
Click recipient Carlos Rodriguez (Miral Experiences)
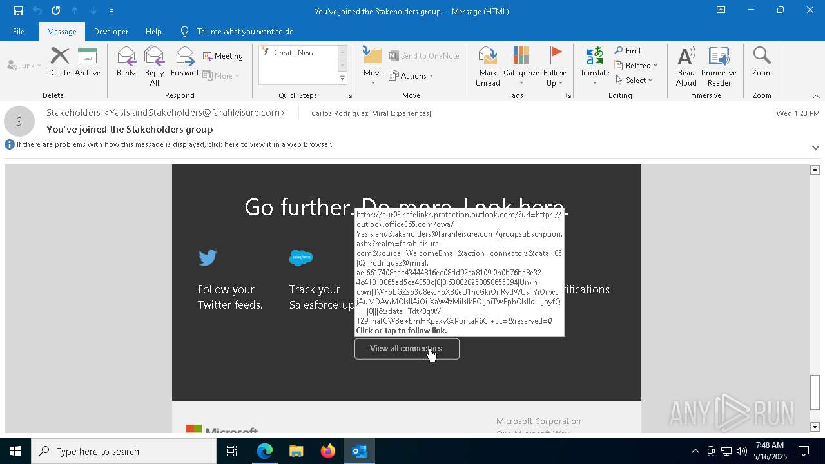(371, 113)
